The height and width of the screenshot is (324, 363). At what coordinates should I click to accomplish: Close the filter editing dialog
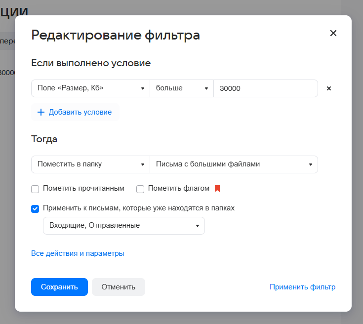tap(333, 33)
